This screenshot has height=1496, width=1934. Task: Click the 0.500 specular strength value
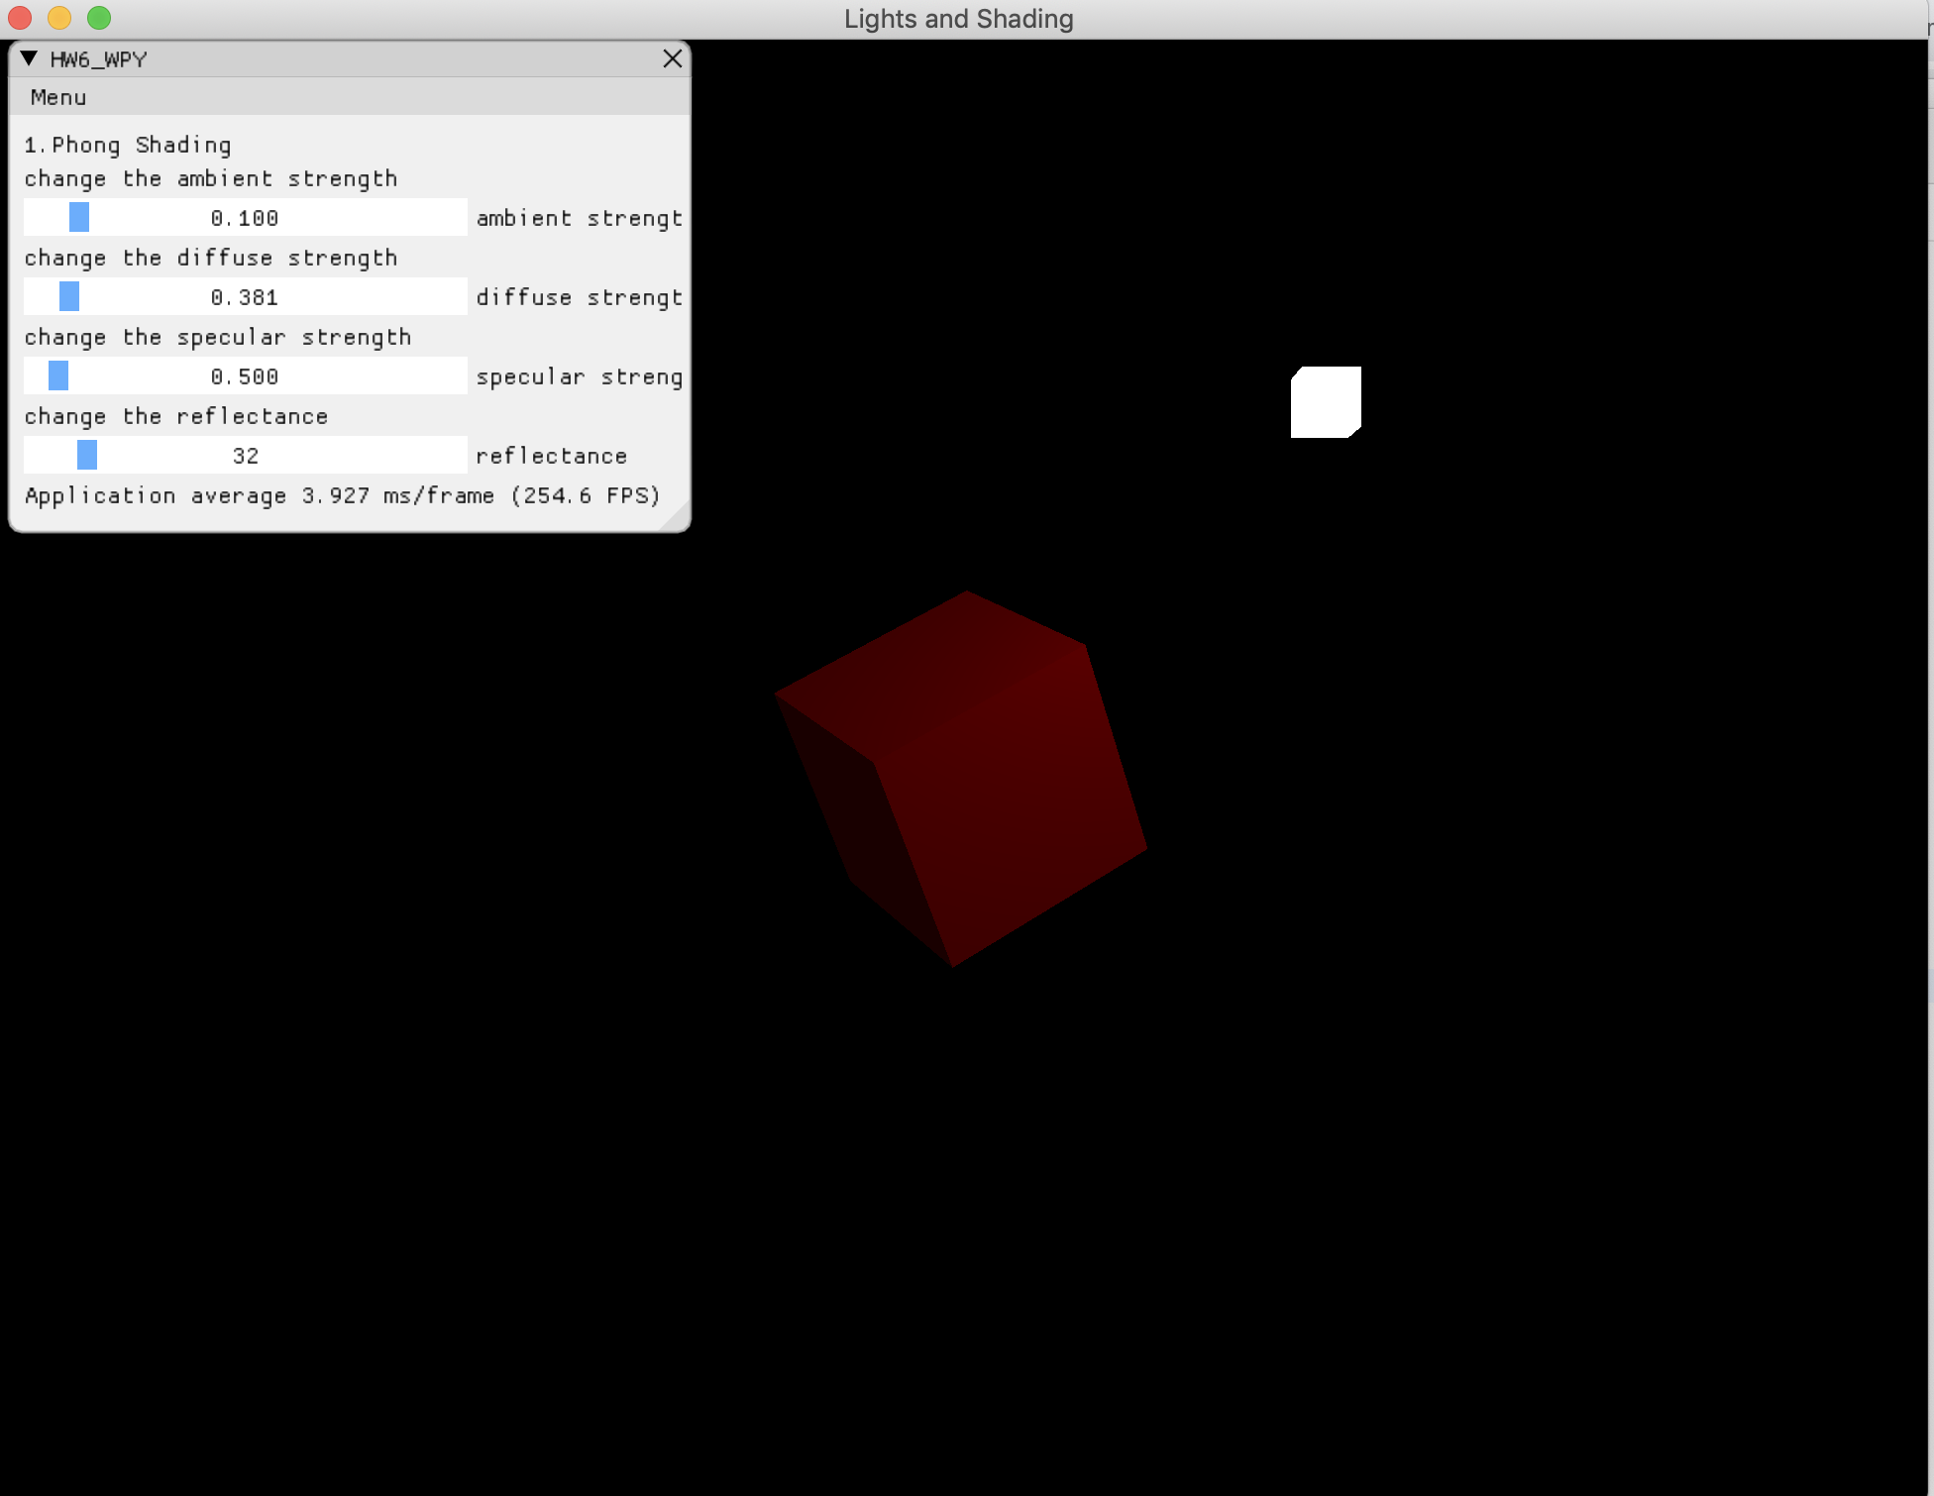click(245, 376)
